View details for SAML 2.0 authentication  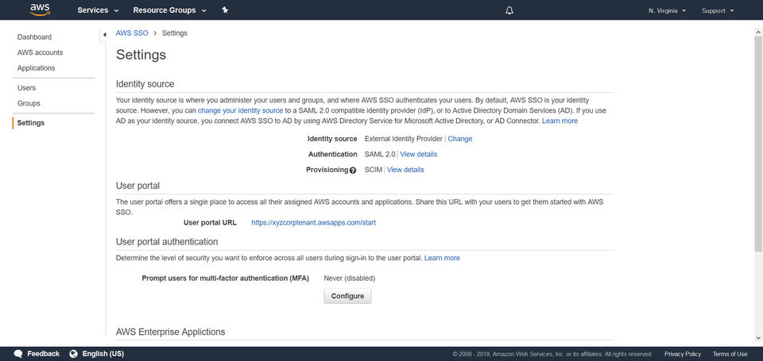pos(419,154)
